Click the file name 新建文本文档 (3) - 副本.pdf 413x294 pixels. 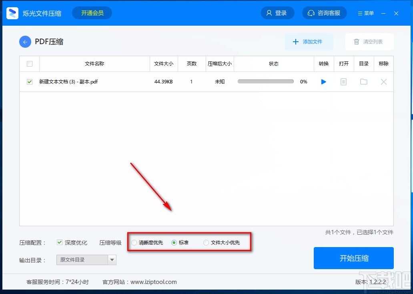(x=68, y=82)
